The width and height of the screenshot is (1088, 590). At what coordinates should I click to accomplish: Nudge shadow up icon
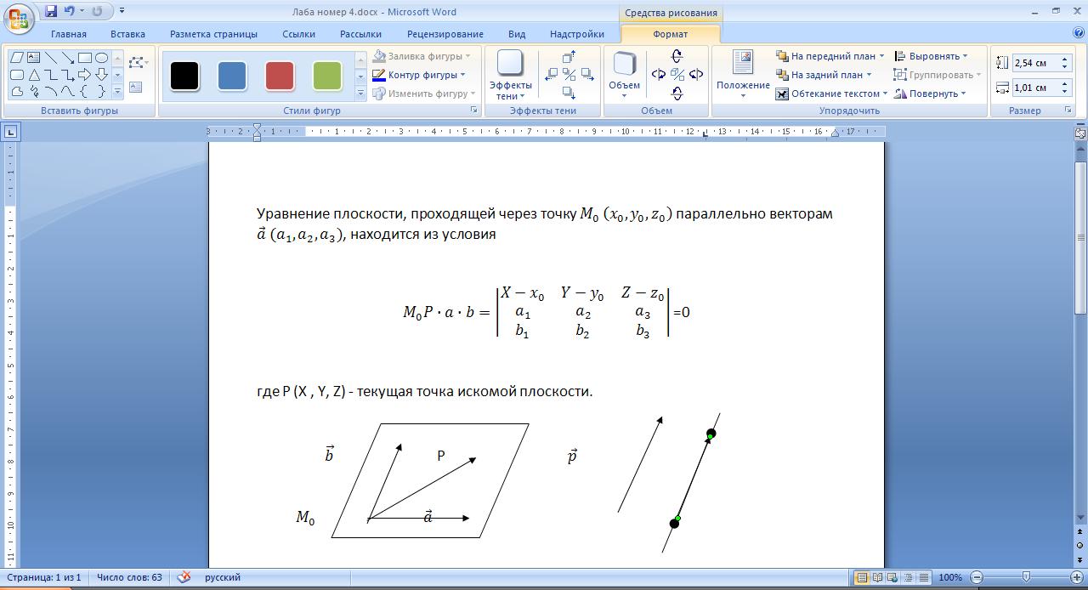pyautogui.click(x=569, y=56)
